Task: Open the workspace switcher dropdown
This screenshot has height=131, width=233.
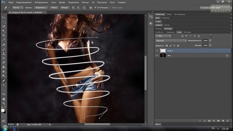Action: click(215, 8)
